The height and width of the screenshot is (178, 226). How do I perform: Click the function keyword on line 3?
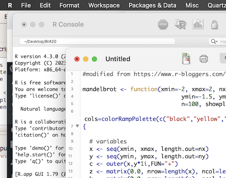(x=144, y=89)
